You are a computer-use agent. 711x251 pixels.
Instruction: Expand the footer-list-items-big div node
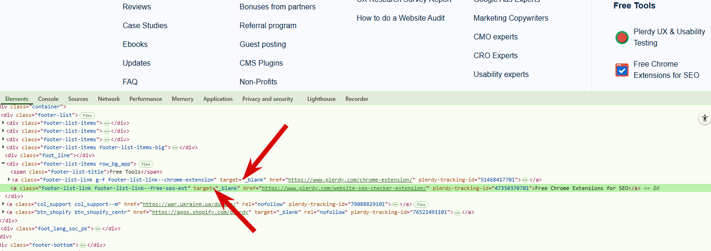(x=4, y=147)
